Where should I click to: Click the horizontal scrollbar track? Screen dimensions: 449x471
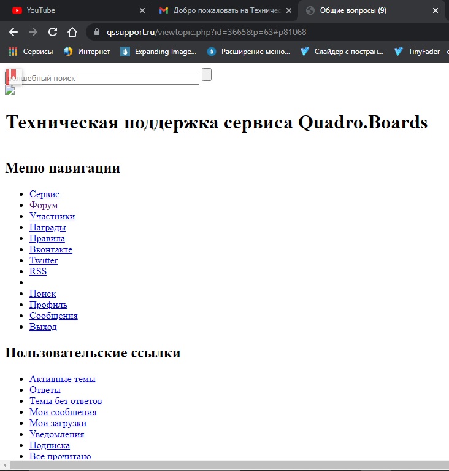(x=229, y=465)
